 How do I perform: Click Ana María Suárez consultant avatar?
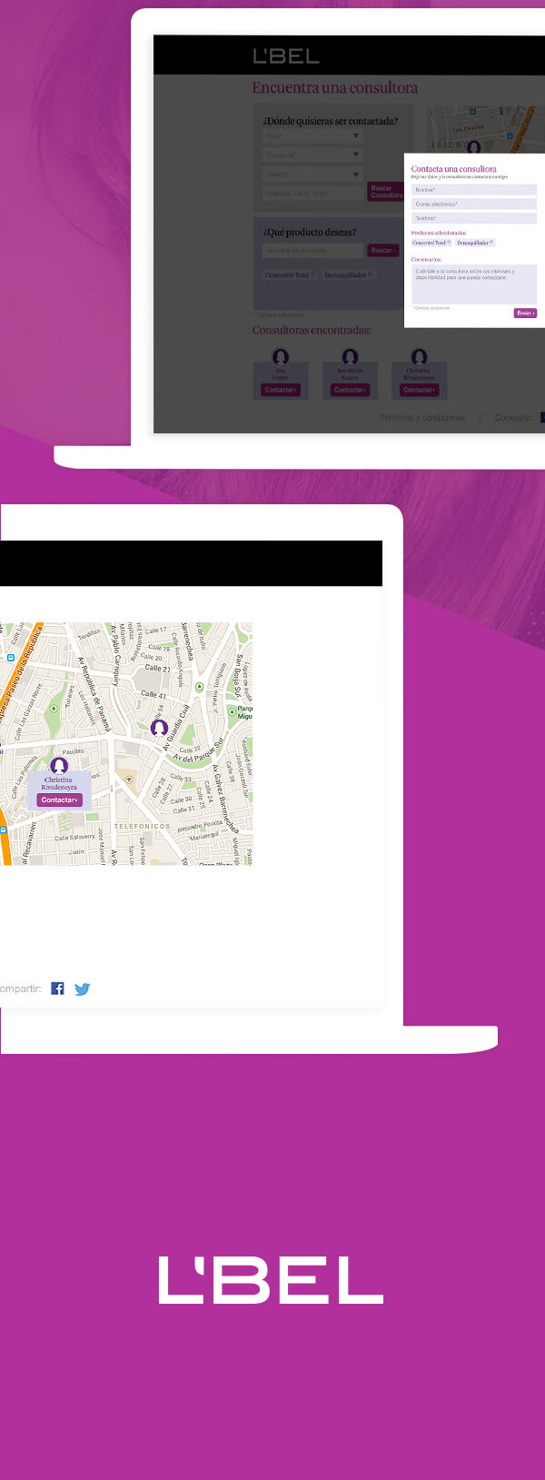[350, 357]
